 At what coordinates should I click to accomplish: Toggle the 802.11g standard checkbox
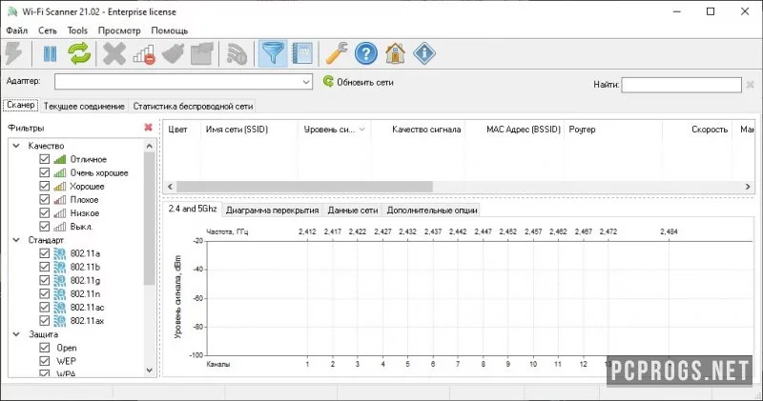[44, 280]
